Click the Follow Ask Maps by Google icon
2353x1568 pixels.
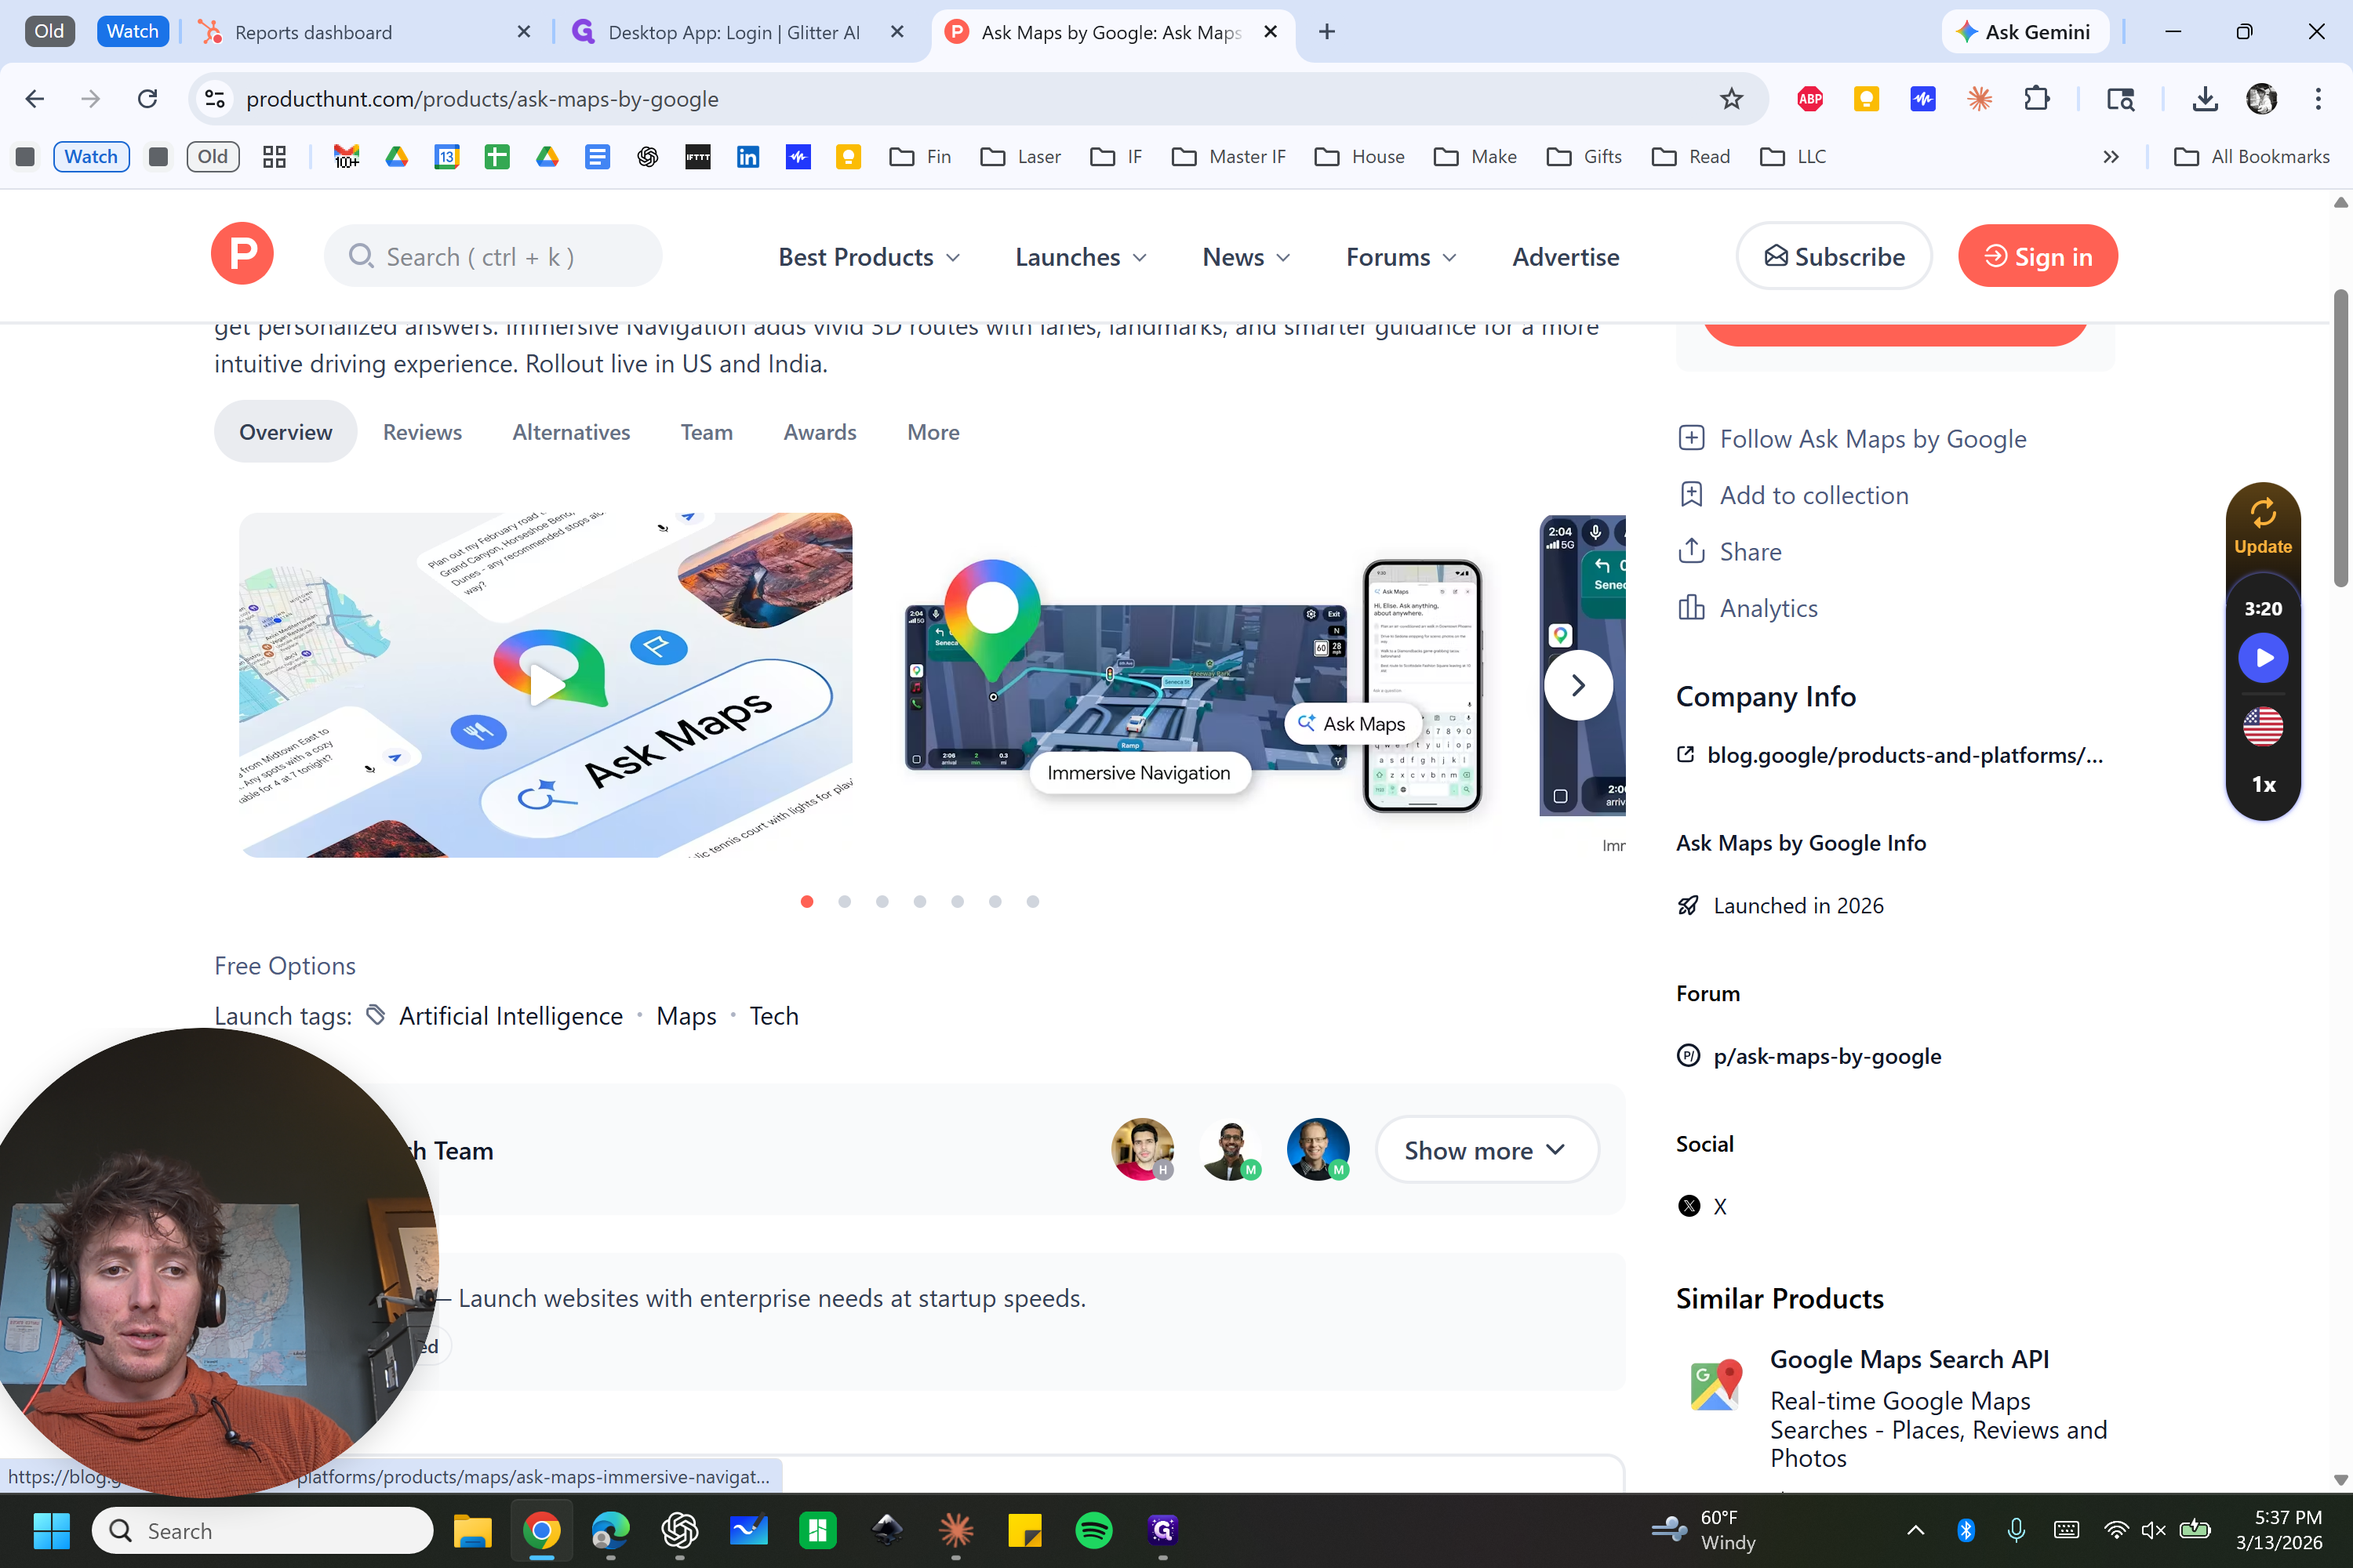1691,439
